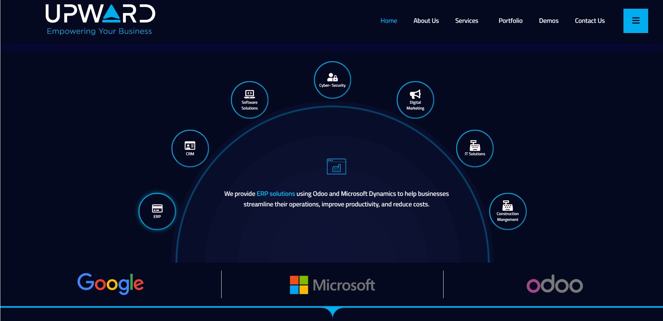Click the Upward logo
663x321 pixels.
pos(100,20)
